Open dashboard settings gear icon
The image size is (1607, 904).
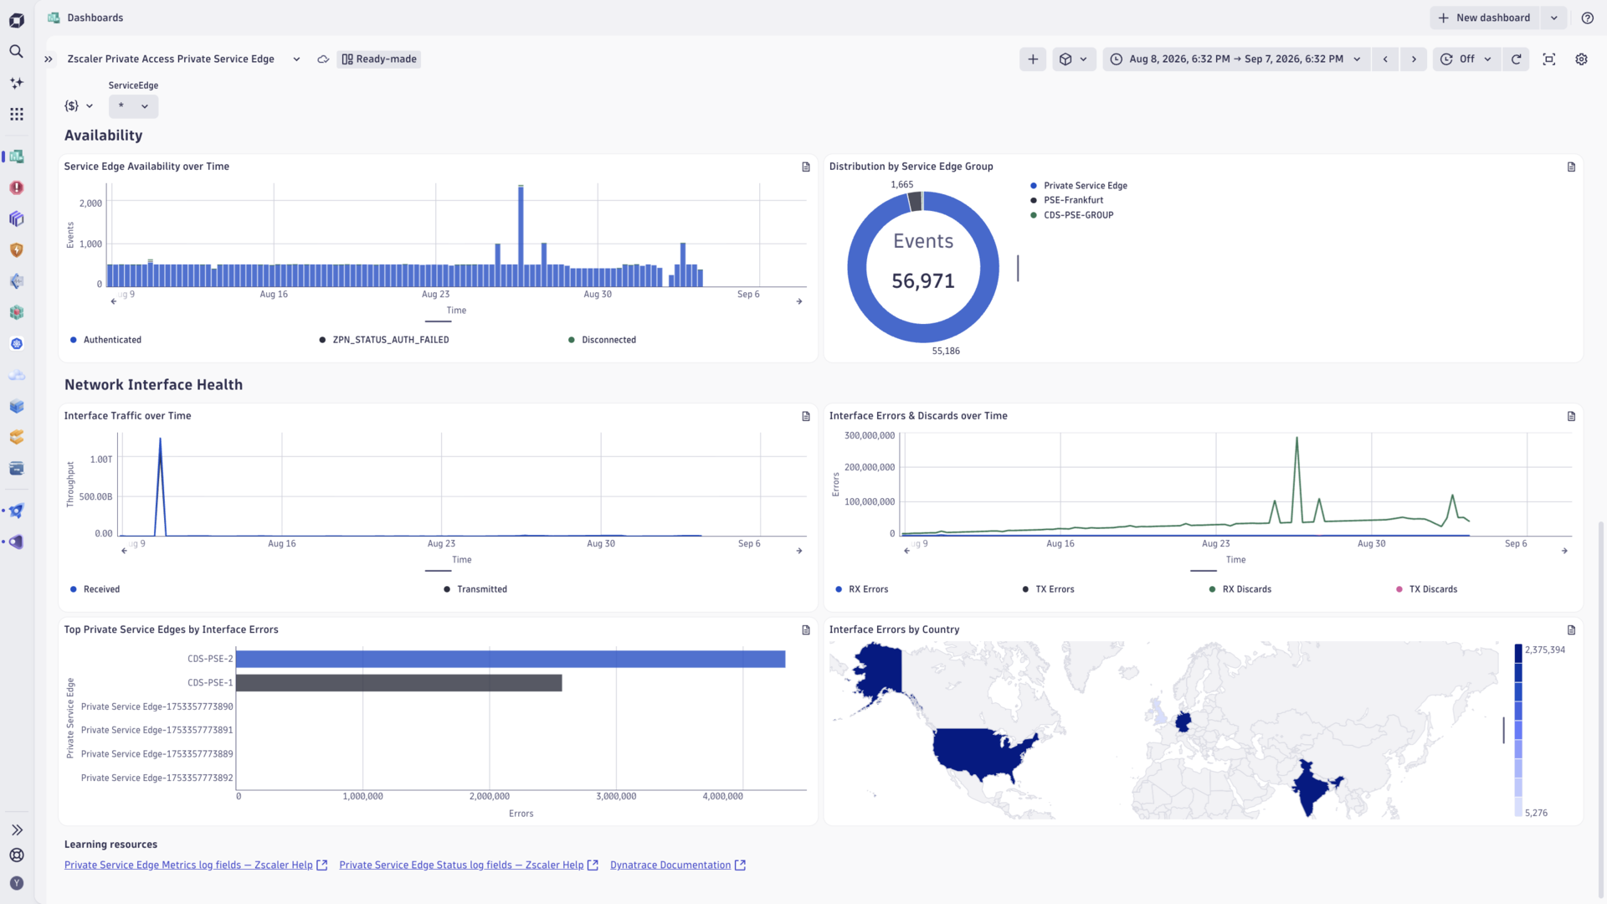(1581, 59)
